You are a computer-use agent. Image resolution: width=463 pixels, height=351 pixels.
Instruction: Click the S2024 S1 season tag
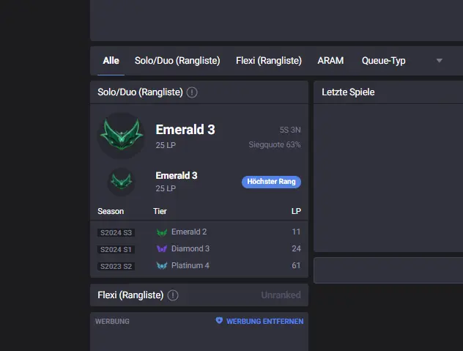116,249
